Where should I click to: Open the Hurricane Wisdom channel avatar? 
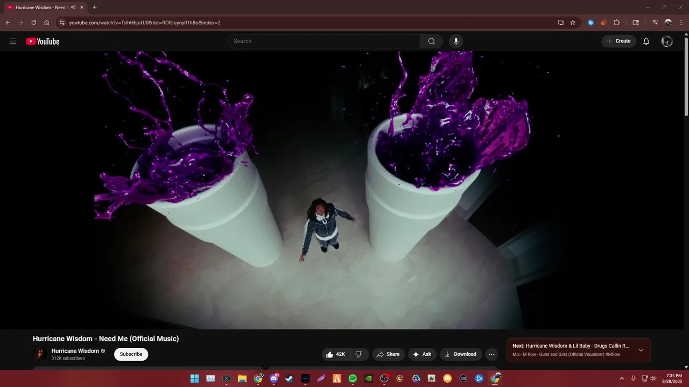(40, 354)
